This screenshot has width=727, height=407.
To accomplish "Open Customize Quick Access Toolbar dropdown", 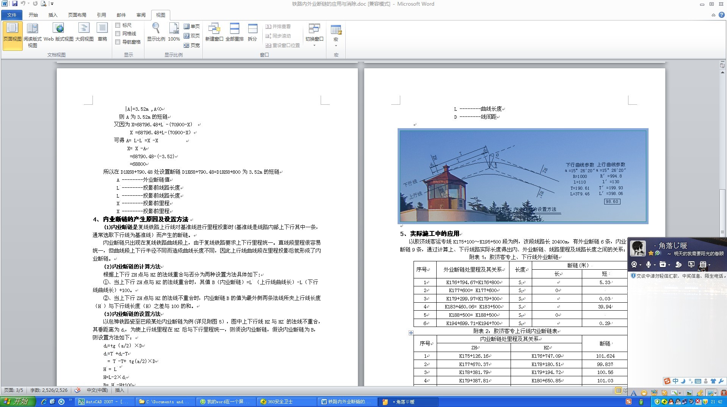I will pyautogui.click(x=52, y=4).
